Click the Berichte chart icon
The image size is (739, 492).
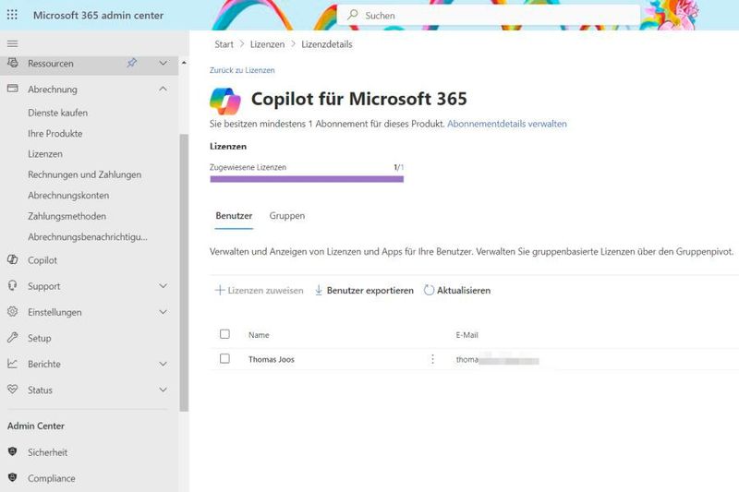click(x=13, y=364)
